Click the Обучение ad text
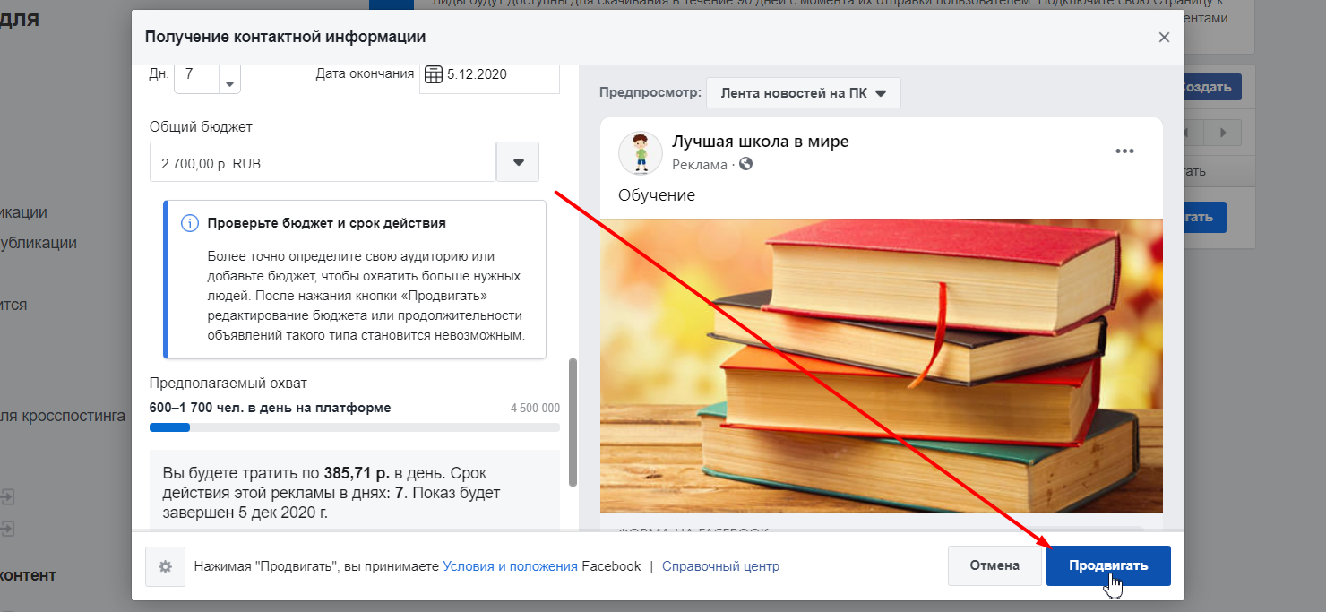 (x=657, y=194)
